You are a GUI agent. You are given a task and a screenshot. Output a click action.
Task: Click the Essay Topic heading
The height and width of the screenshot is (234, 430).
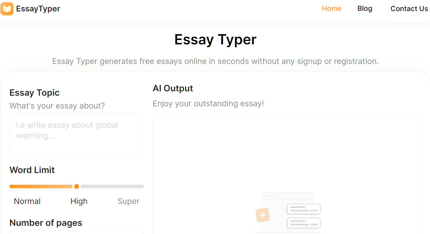pyautogui.click(x=34, y=92)
